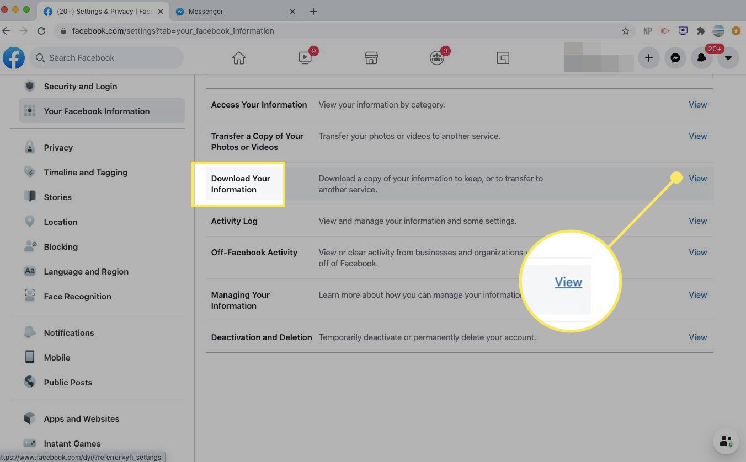The image size is (746, 462).
Task: View Off-Facebook Activity
Action: coord(697,253)
